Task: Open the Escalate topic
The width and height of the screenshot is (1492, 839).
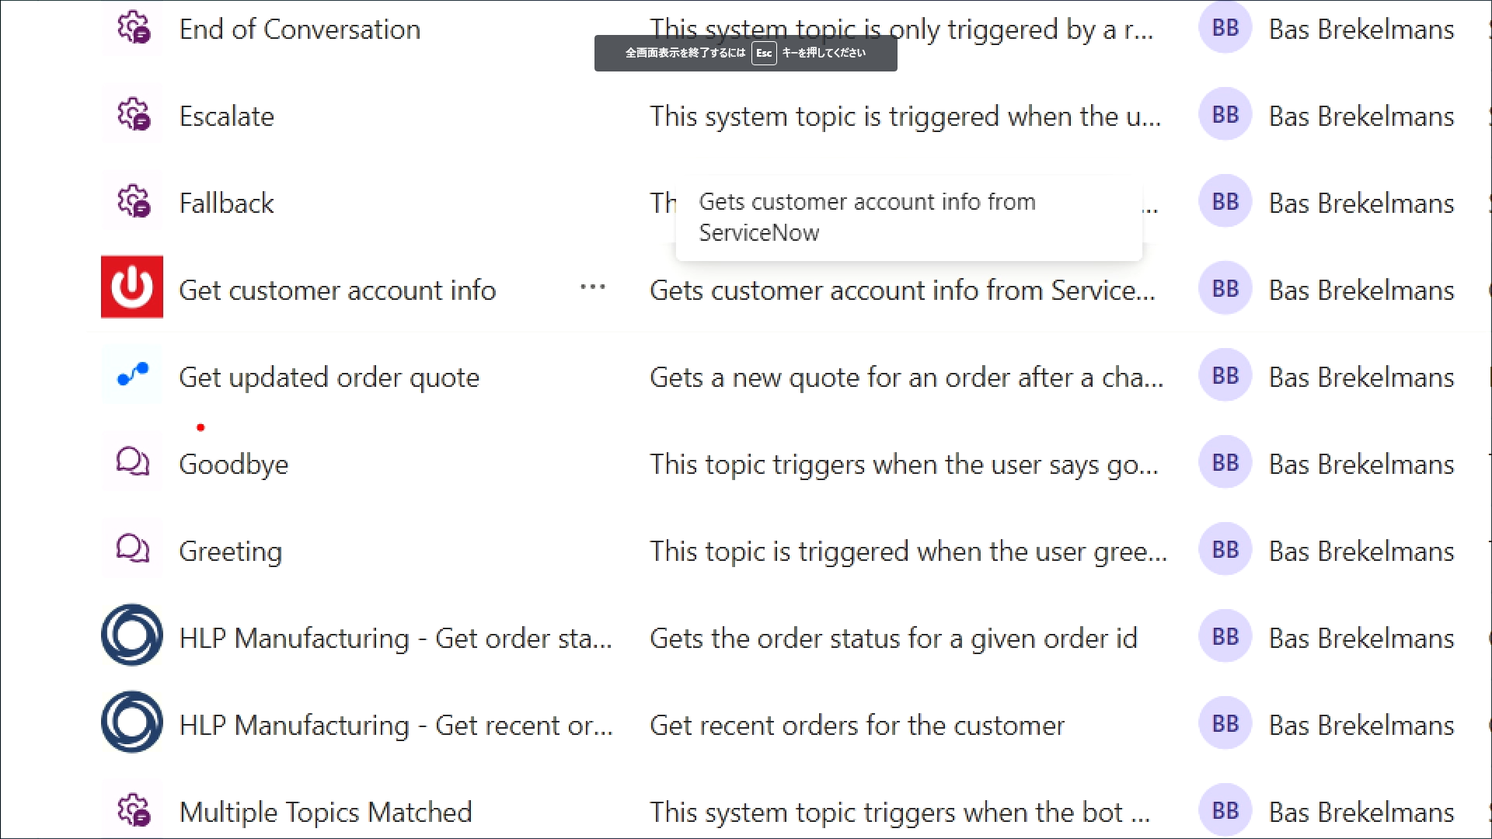Action: pos(226,117)
